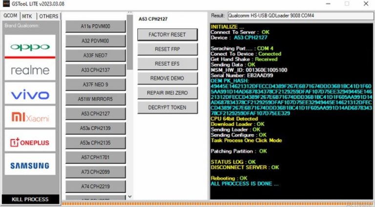
Task: Switch to the MTK tab
Action: coord(27,16)
